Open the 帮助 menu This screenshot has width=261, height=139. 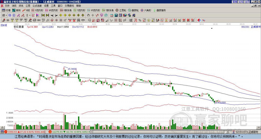79,6
